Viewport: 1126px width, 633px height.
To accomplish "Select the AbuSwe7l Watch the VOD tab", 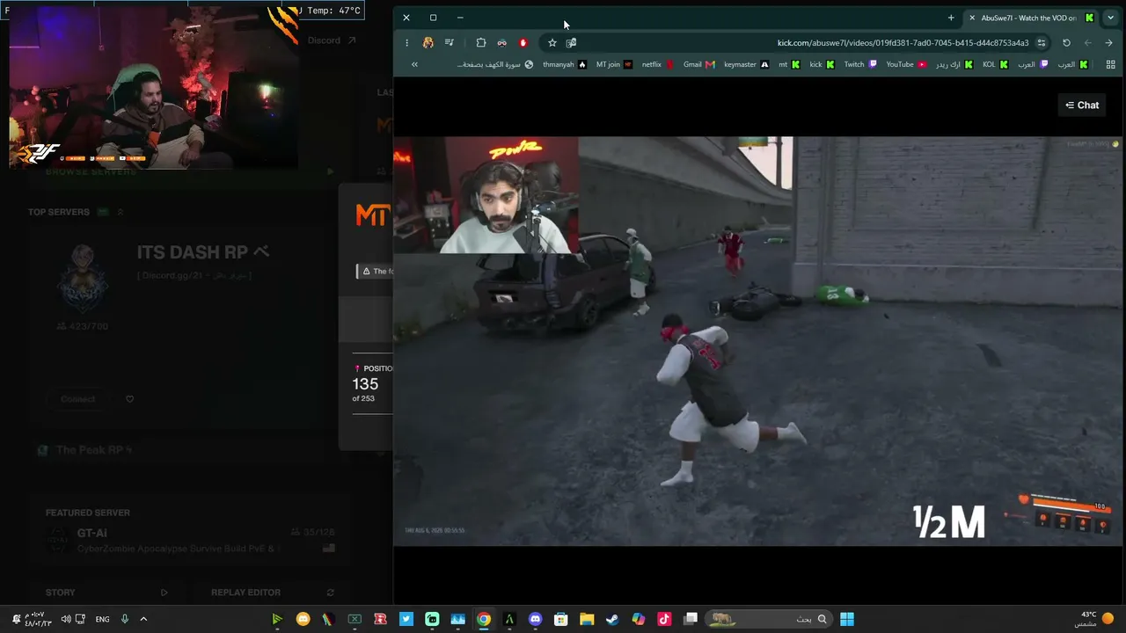I will point(1029,18).
